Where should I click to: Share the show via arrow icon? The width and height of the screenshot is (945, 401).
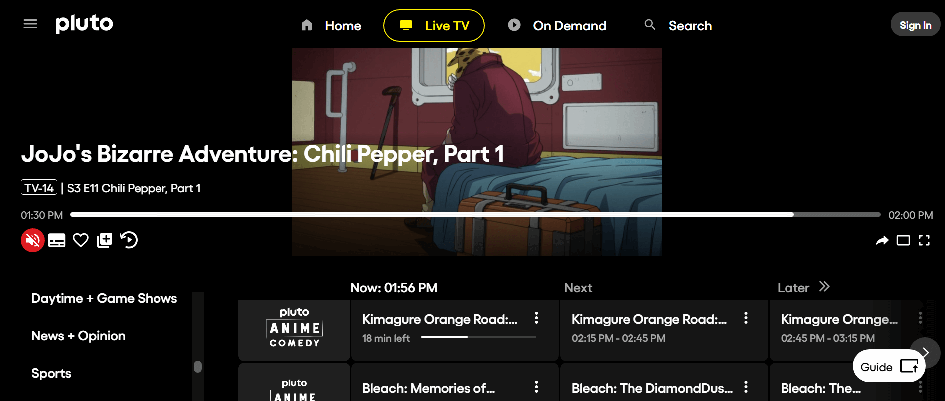[x=882, y=241]
